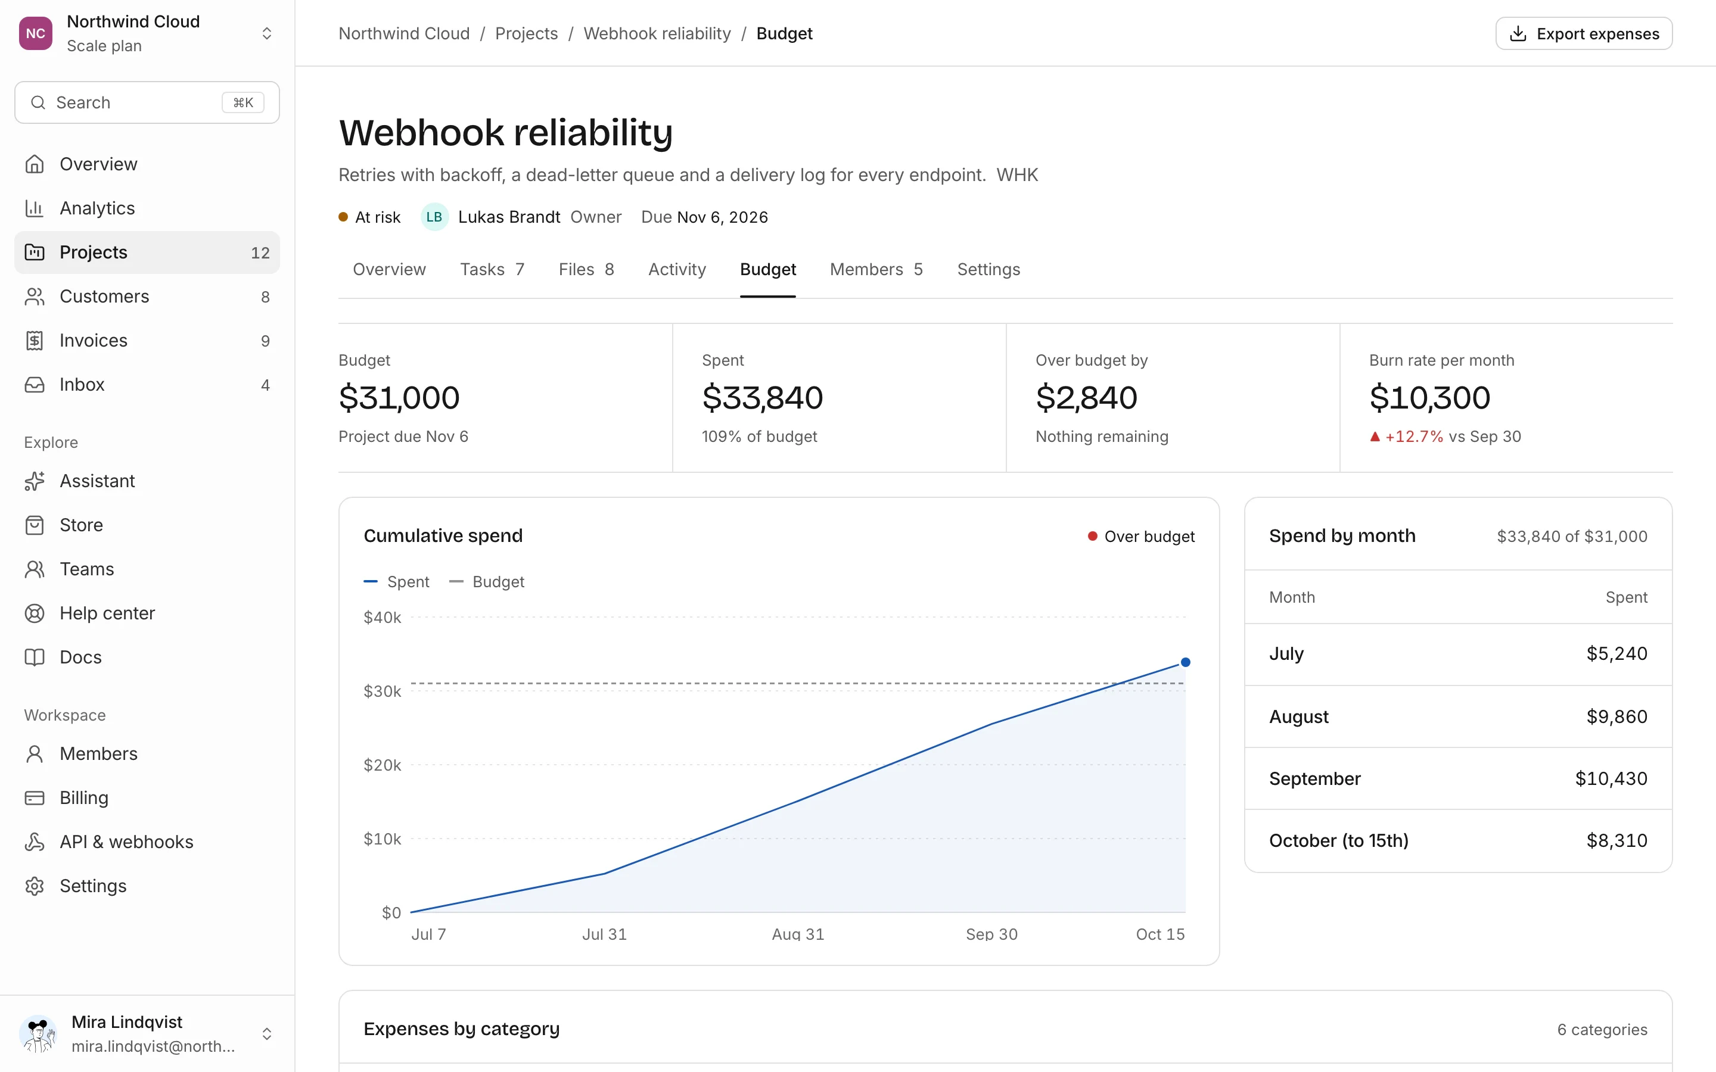Focus the Search input field
The height and width of the screenshot is (1072, 1716).
147,103
